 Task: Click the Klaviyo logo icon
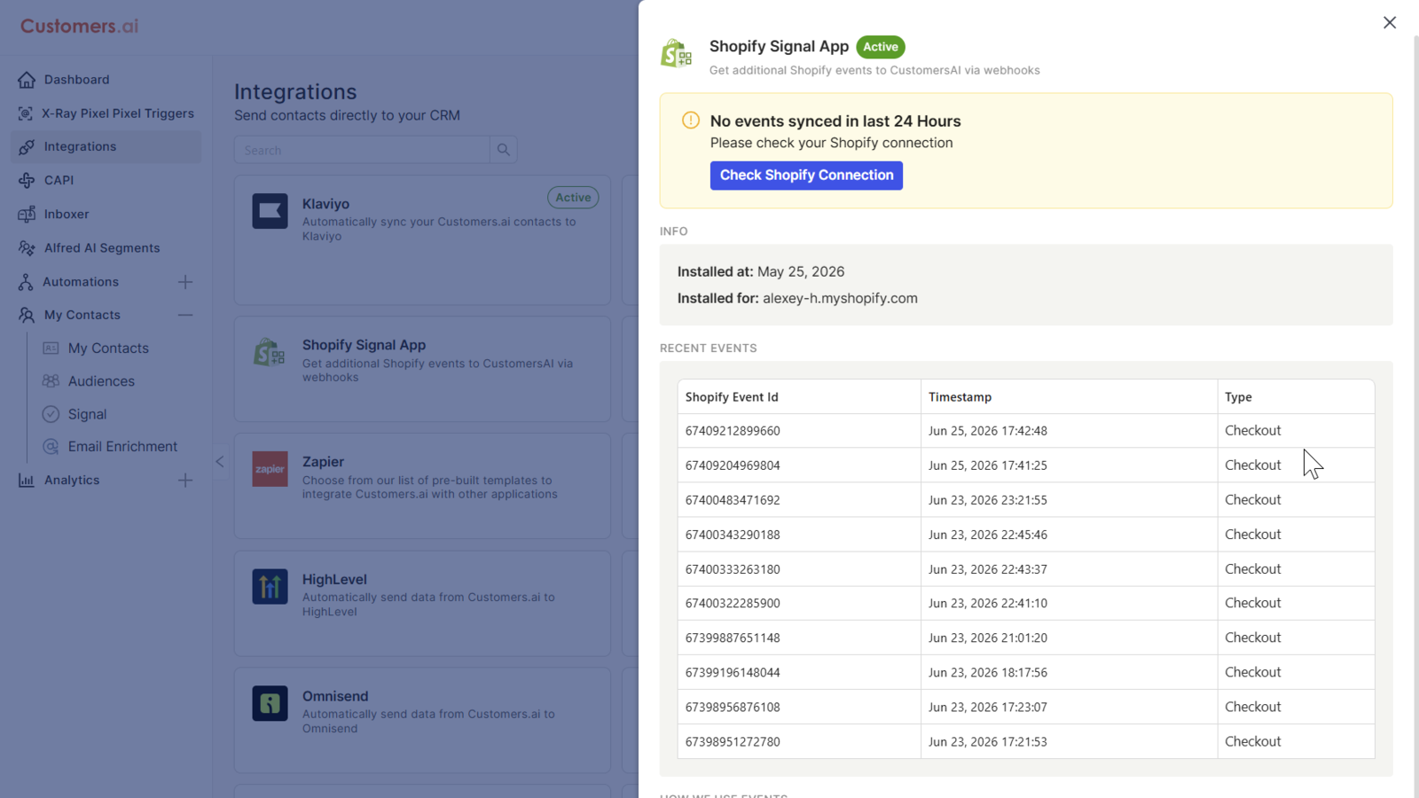pos(270,211)
